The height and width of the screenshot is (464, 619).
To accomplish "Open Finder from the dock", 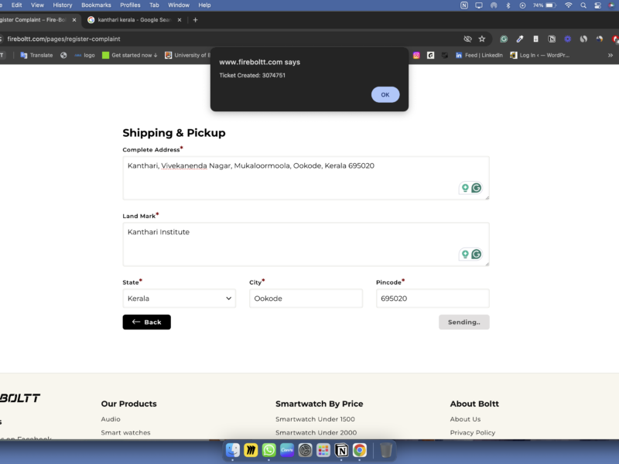I will point(233,450).
